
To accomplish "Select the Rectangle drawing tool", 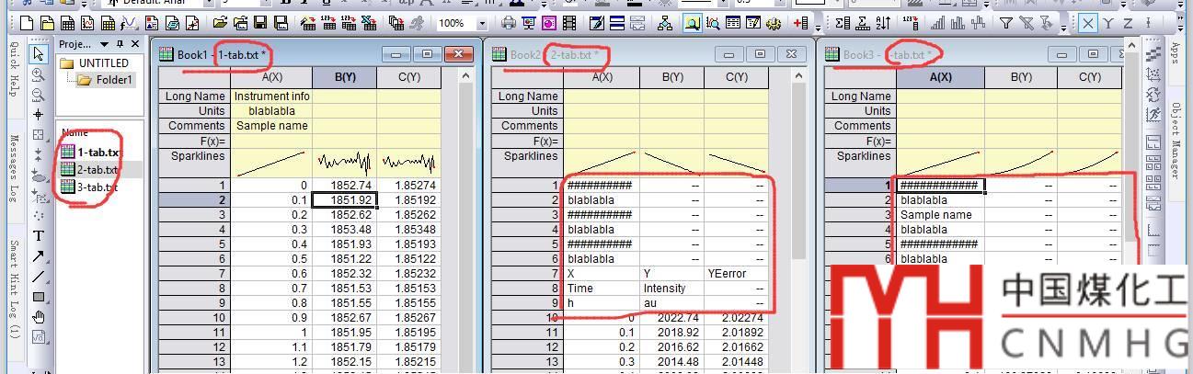I will 39,297.
